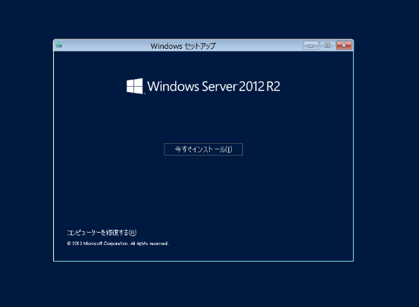The height and width of the screenshot is (307, 419).
Task: Open the コンピューターを修復する(R) repair link
Action: coord(102,233)
